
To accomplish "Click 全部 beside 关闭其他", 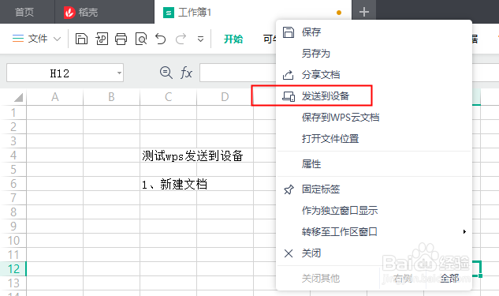I will click(449, 278).
